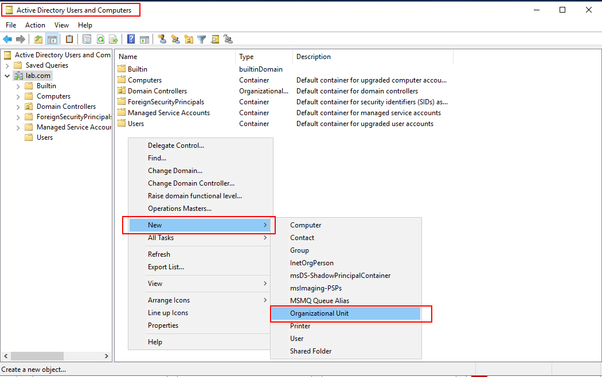Click the create new organizational unit icon
Image resolution: width=602 pixels, height=377 pixels.
click(x=189, y=39)
